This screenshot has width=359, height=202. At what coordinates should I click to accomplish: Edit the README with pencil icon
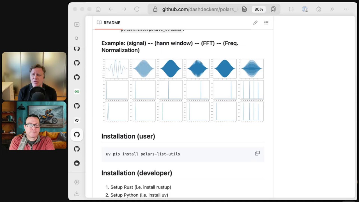255,23
